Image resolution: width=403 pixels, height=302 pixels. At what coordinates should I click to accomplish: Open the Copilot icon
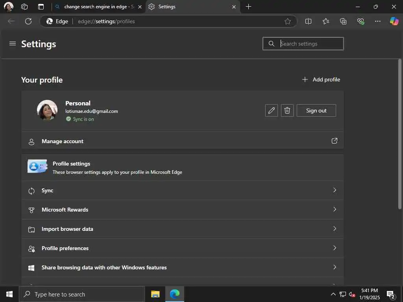click(x=394, y=21)
